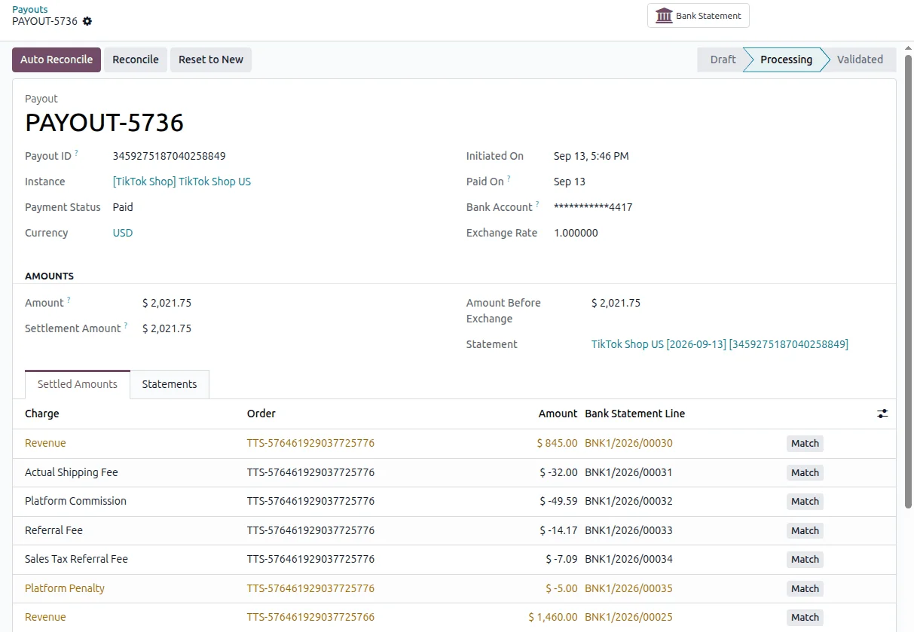This screenshot has width=914, height=632.
Task: Click the Payment Status value Paid
Action: pos(123,207)
